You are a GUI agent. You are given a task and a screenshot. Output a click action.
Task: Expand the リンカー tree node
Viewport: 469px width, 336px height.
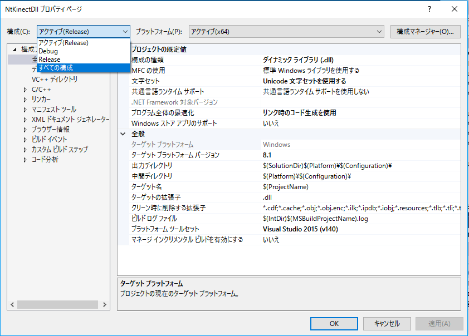25,100
